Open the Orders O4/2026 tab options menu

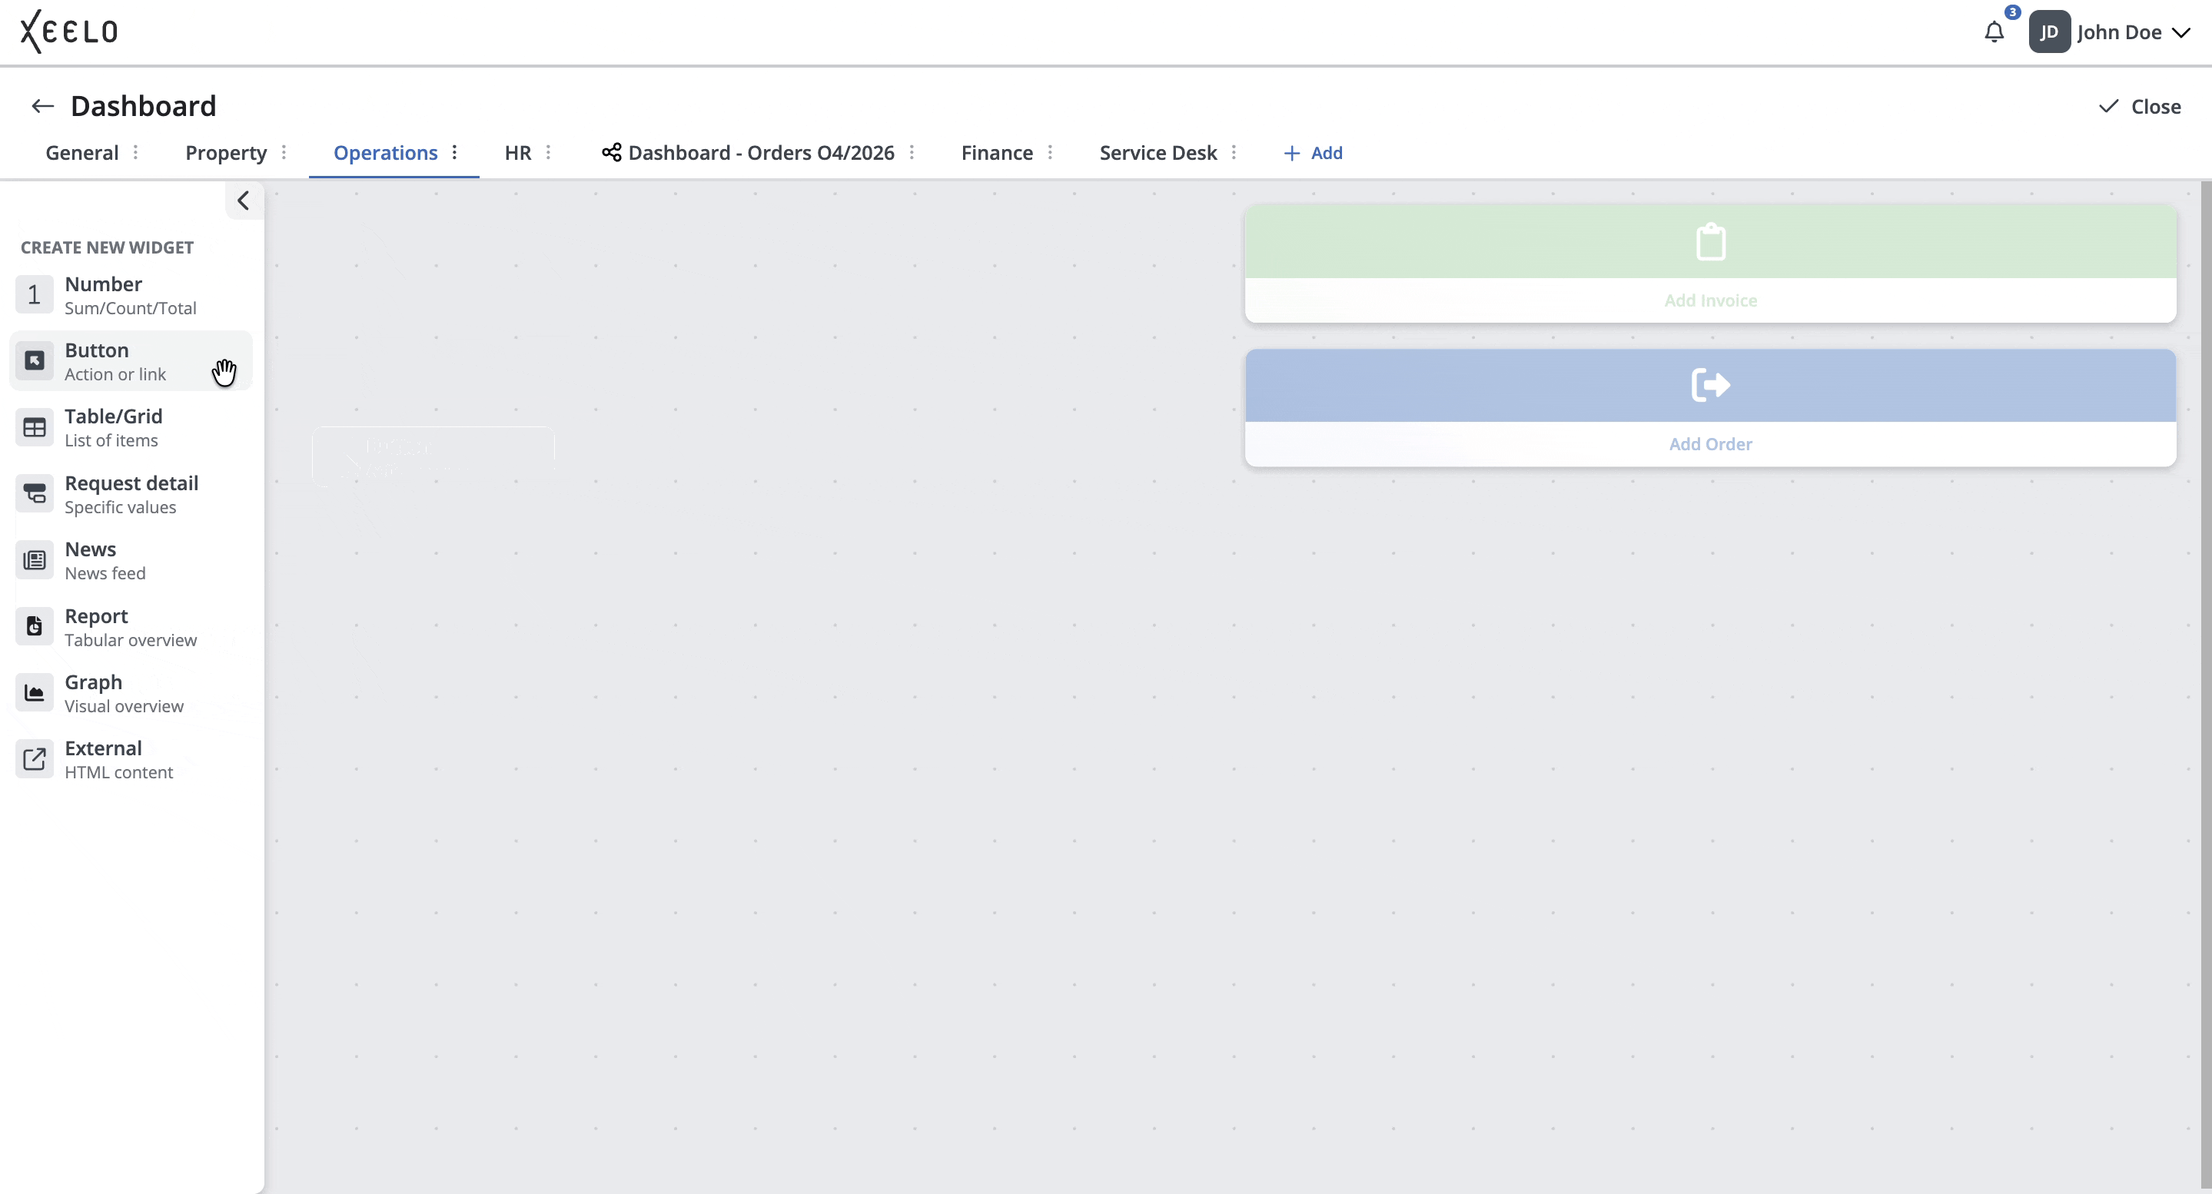pos(911,153)
